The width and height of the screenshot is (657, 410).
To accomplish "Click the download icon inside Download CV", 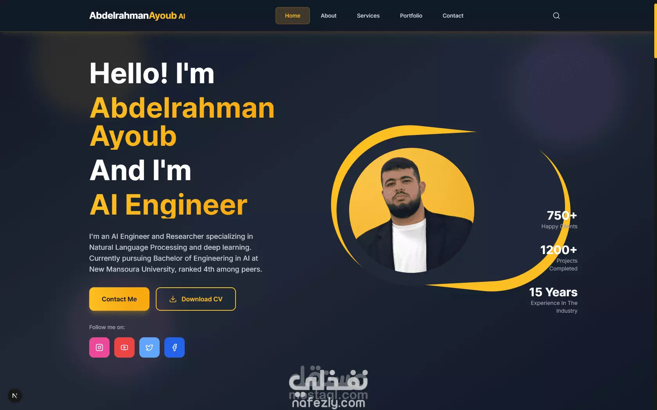I will click(x=173, y=299).
